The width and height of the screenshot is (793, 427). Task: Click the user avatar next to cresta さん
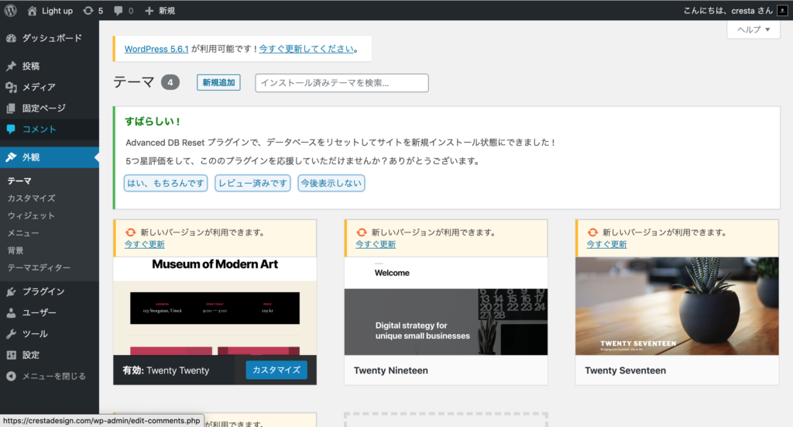pos(782,11)
